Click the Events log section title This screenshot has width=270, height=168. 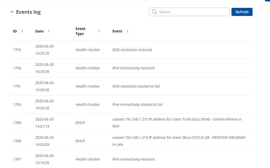tap(29, 12)
